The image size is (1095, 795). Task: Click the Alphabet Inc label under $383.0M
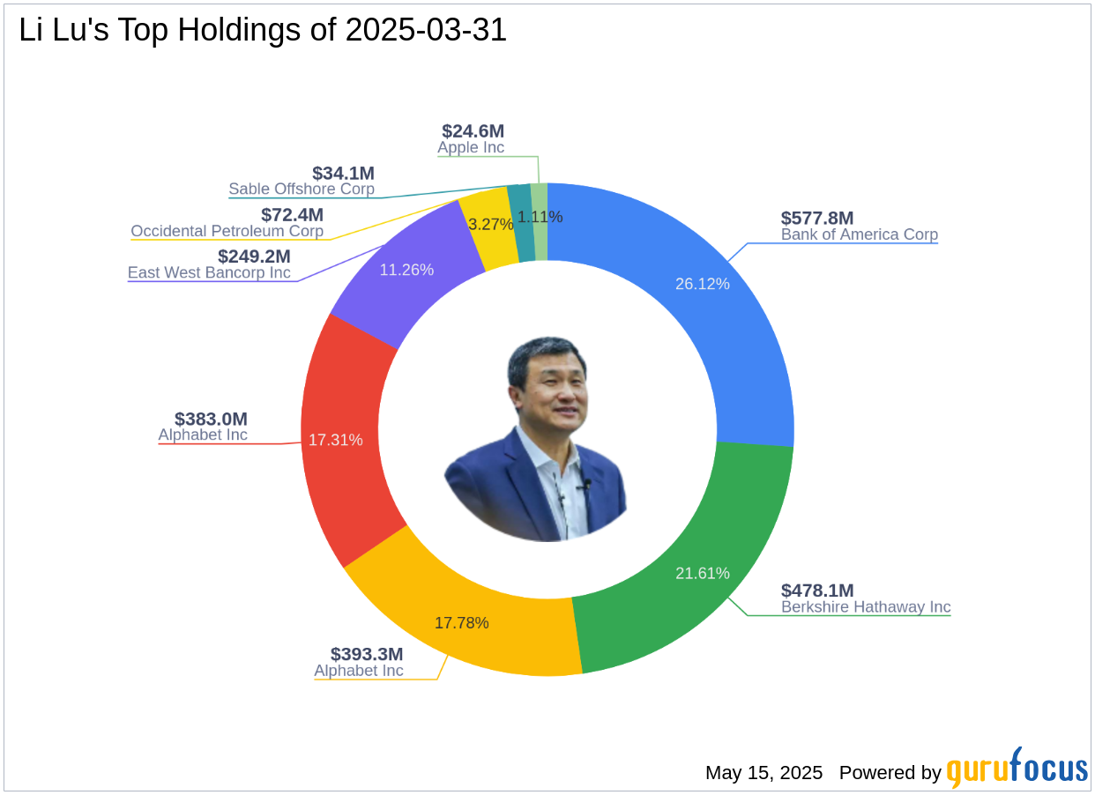point(203,435)
